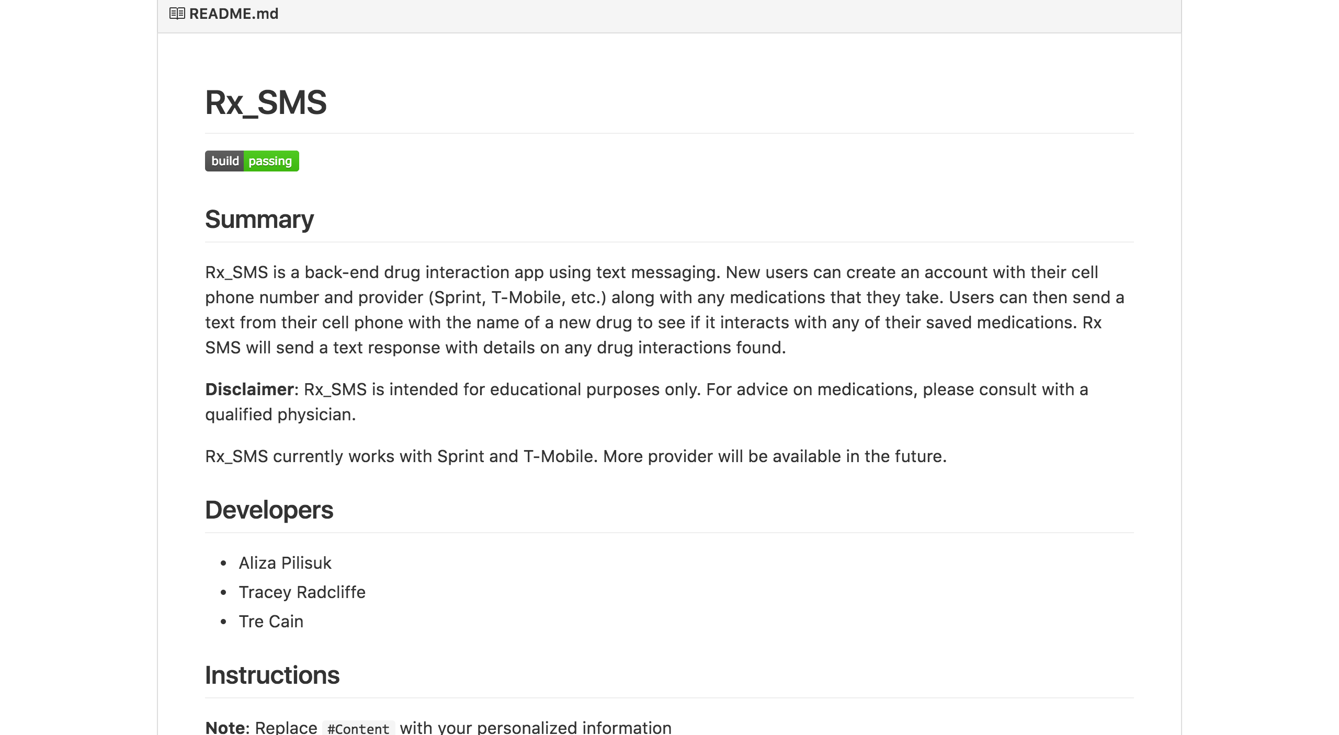Click the gray "build" half of the badge
The height and width of the screenshot is (735, 1339).
(224, 161)
